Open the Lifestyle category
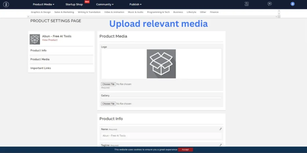Image resolution: width=307 pixels, height=153 pixels. [x=192, y=12]
